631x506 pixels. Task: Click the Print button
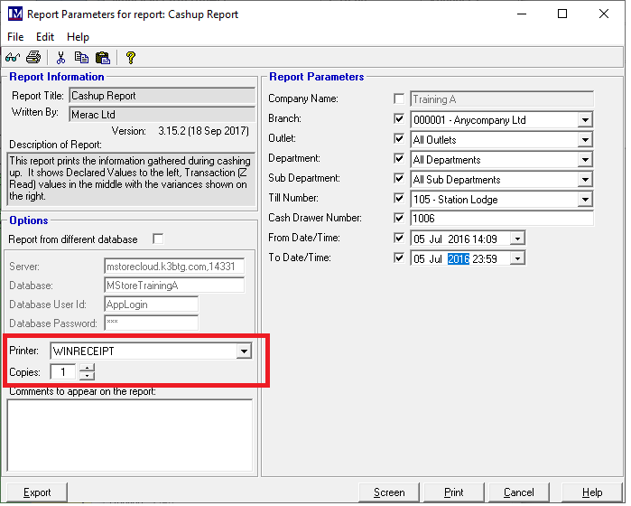(453, 492)
